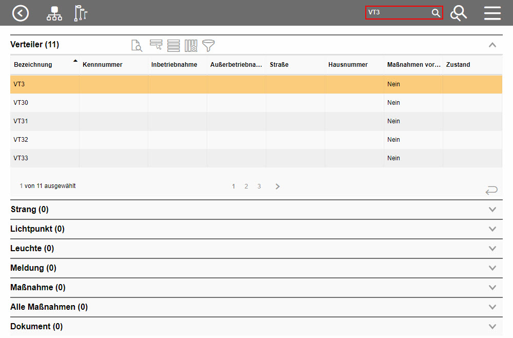Collapse the Verteiler section
Viewport: 513px width, 338px height.
492,45
